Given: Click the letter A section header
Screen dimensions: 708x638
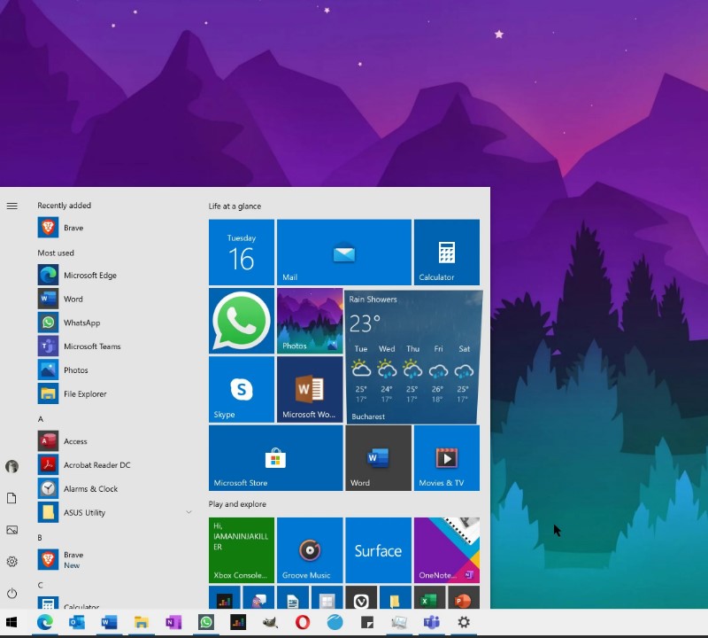Looking at the screenshot, I should tap(41, 418).
